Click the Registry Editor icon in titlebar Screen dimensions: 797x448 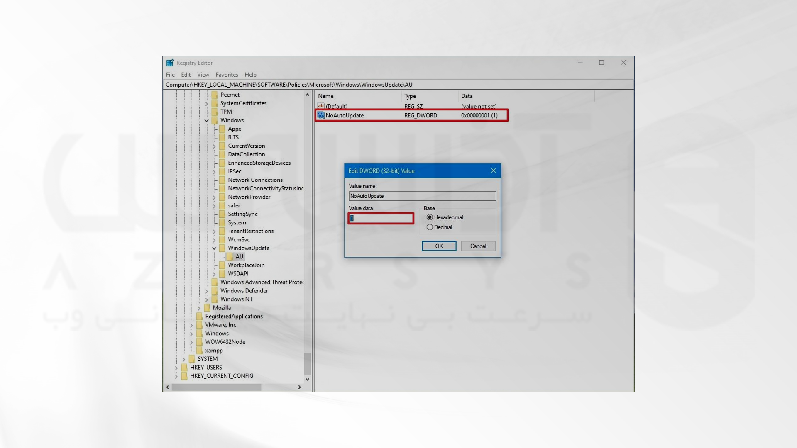click(170, 62)
